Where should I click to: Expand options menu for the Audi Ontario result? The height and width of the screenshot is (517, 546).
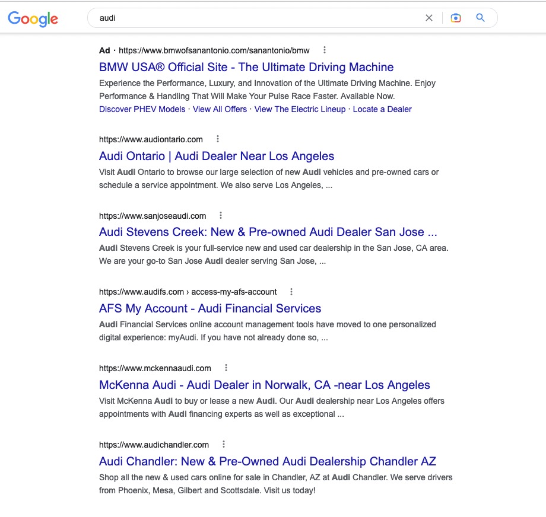pos(217,139)
